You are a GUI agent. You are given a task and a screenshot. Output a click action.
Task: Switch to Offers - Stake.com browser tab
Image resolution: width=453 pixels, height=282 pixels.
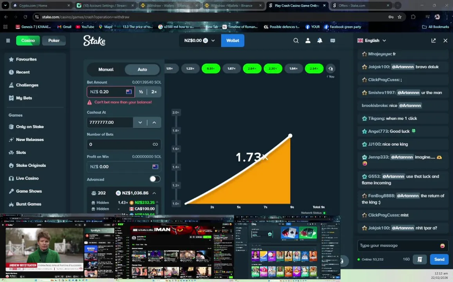pos(361,5)
